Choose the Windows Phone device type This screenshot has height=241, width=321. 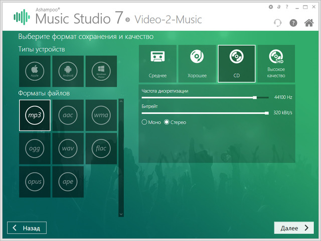(x=101, y=71)
